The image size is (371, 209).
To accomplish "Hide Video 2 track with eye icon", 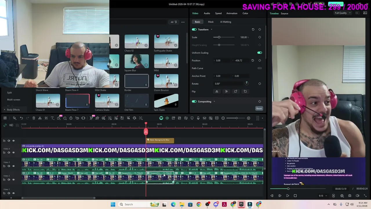I will click(13, 180).
